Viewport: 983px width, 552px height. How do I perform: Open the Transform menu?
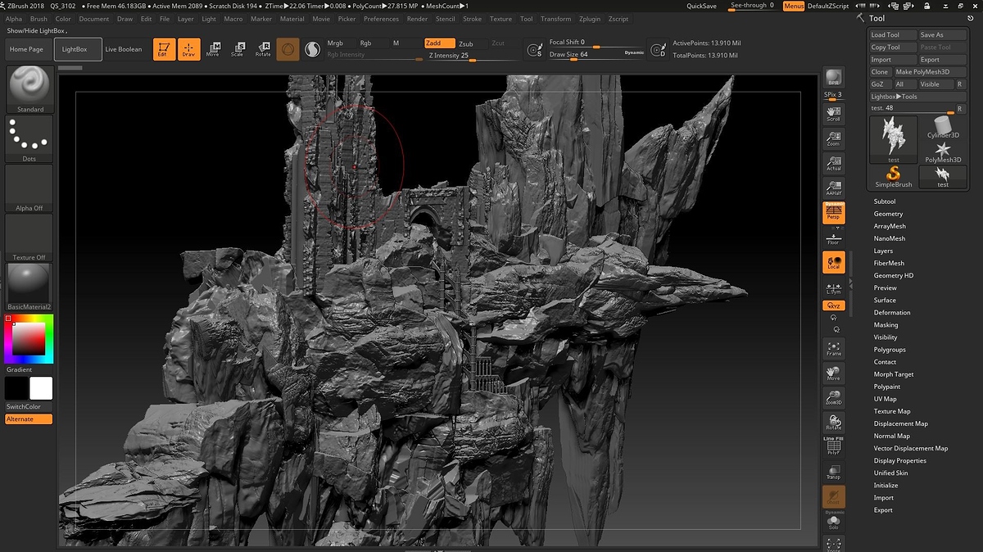556,19
